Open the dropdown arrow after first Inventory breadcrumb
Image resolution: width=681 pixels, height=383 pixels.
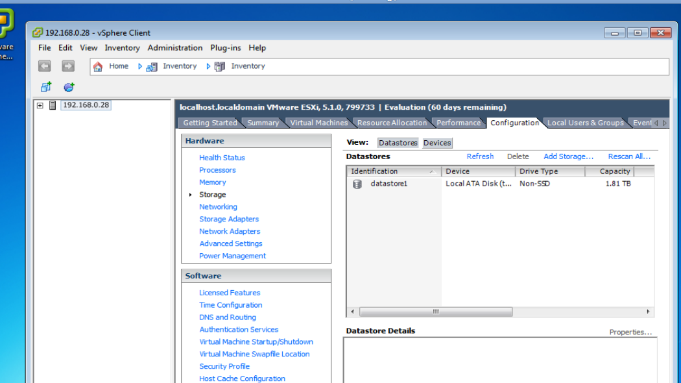208,66
